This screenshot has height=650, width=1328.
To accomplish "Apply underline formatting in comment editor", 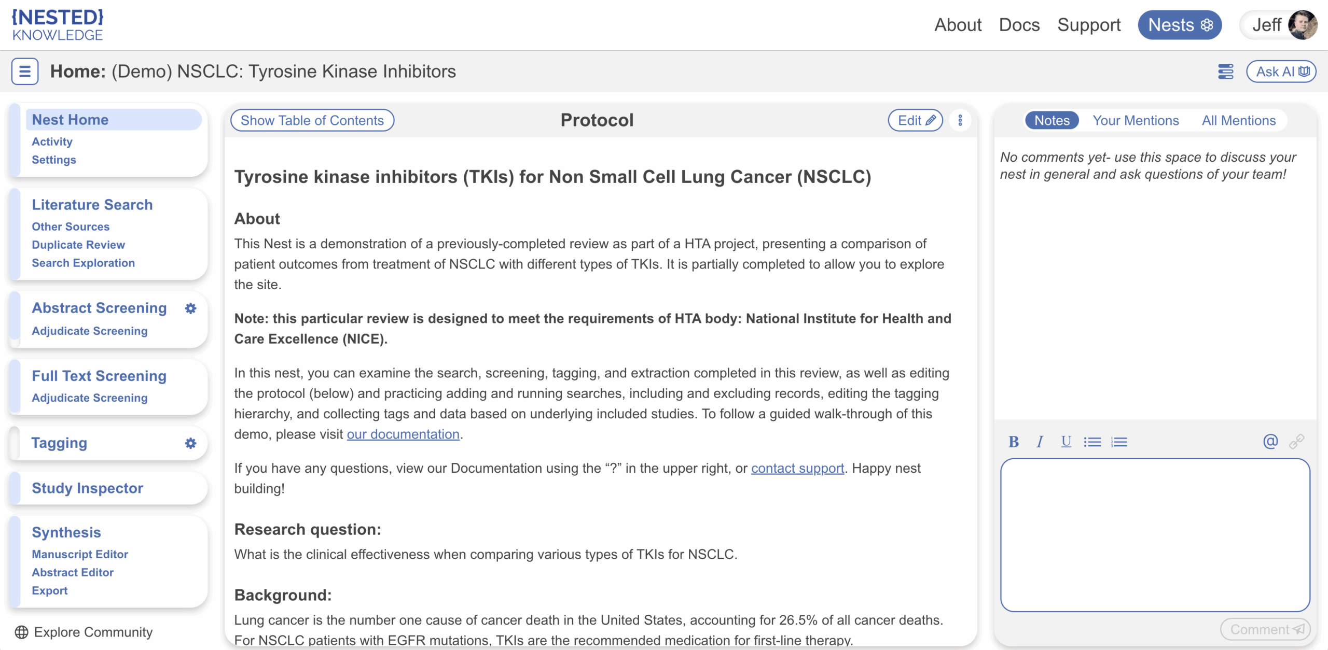I will click(x=1066, y=442).
